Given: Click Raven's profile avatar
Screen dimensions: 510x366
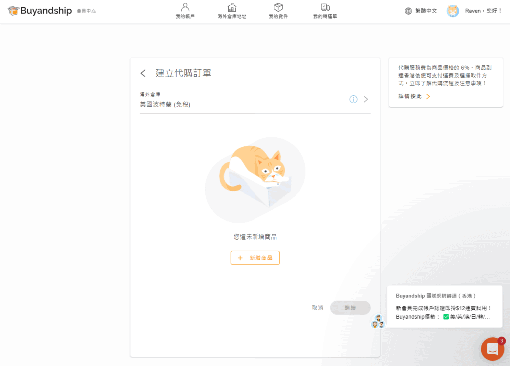Looking at the screenshot, I should pos(453,10).
